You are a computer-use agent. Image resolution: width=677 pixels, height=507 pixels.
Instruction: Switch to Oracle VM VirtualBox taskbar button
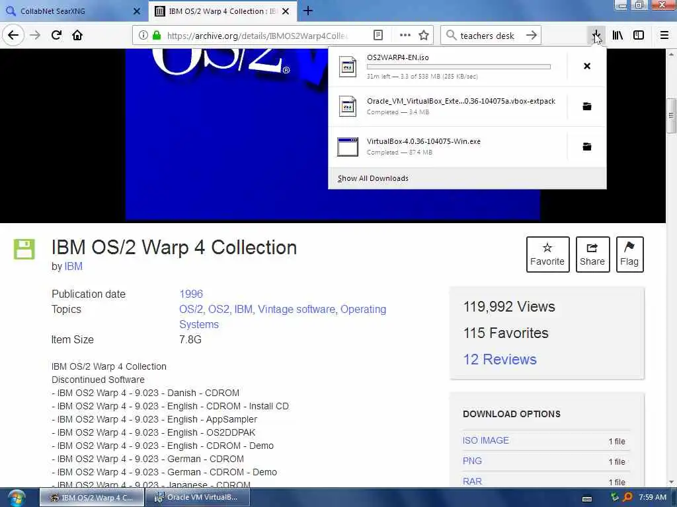(x=198, y=497)
